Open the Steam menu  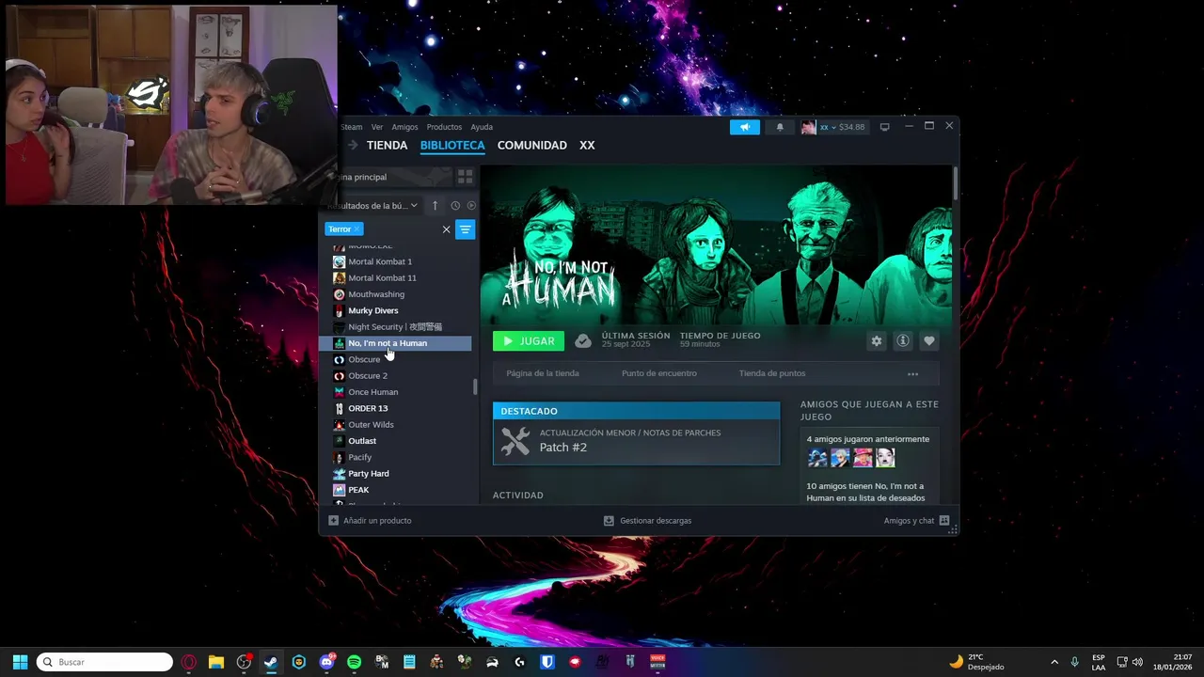[x=351, y=127]
